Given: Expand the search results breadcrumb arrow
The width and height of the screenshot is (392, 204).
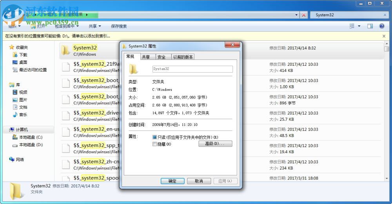Looking at the screenshot, I should click(x=87, y=15).
